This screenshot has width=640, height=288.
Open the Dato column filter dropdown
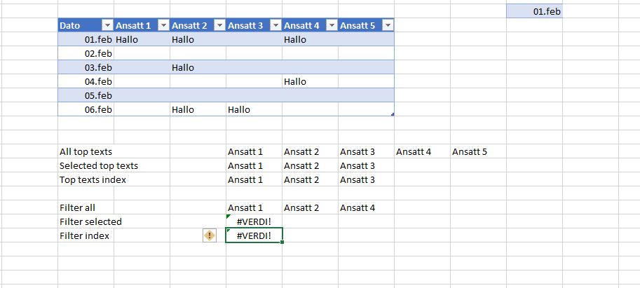coord(107,25)
